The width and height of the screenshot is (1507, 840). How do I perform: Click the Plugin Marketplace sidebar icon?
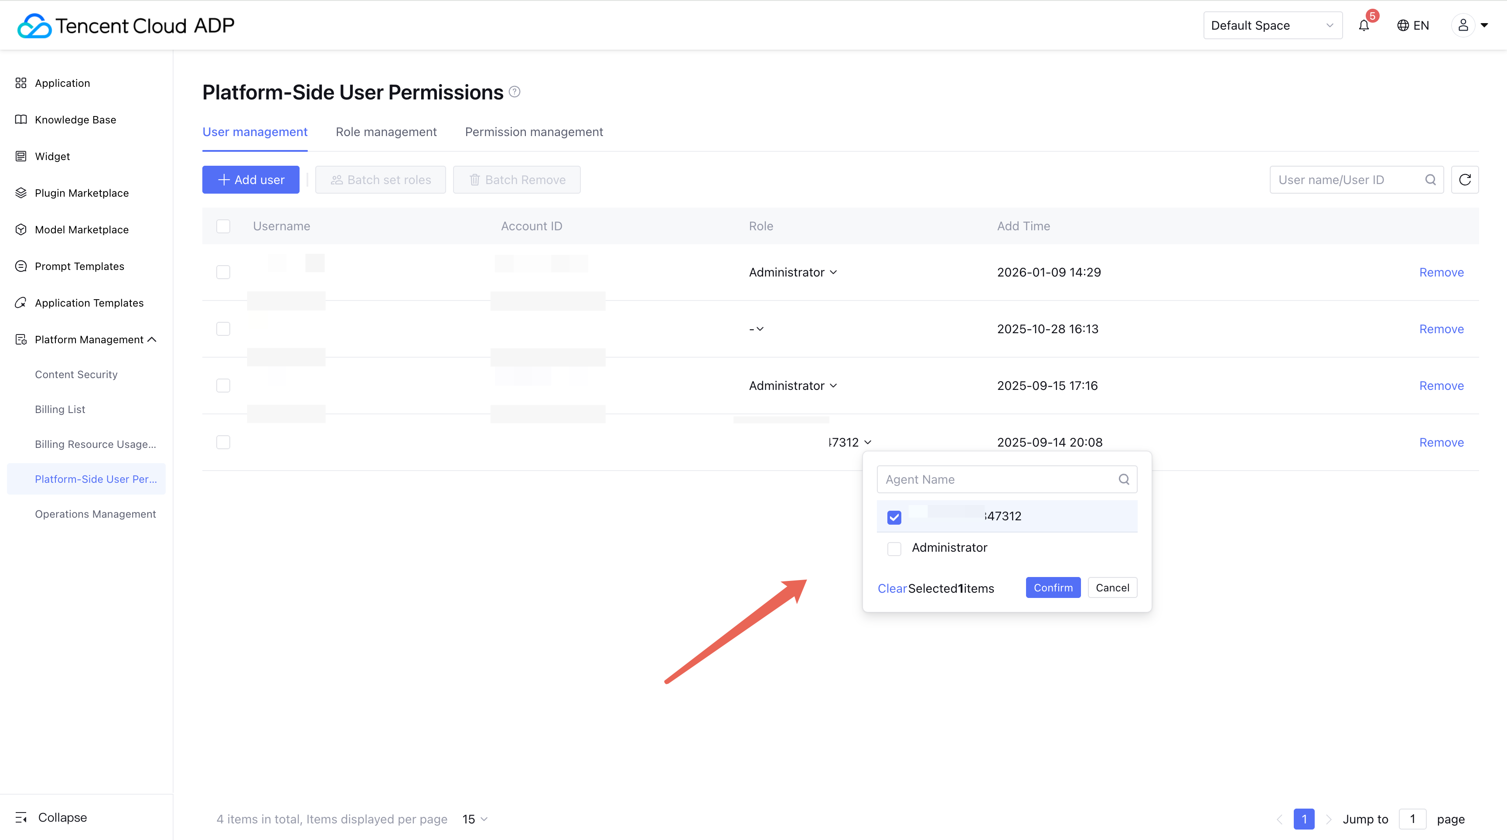tap(21, 193)
